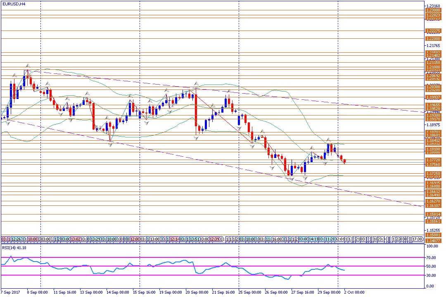Click the 14 Sep 08:00 date label
Viewport: 446px width, 297px height.
pyautogui.click(x=118, y=292)
